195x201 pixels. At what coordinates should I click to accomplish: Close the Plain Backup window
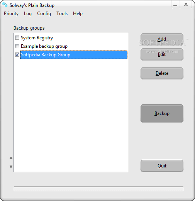[186, 5]
